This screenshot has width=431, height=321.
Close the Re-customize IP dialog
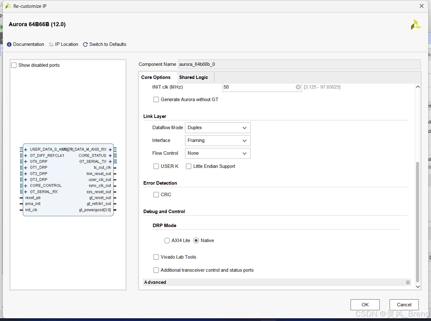tap(422, 6)
